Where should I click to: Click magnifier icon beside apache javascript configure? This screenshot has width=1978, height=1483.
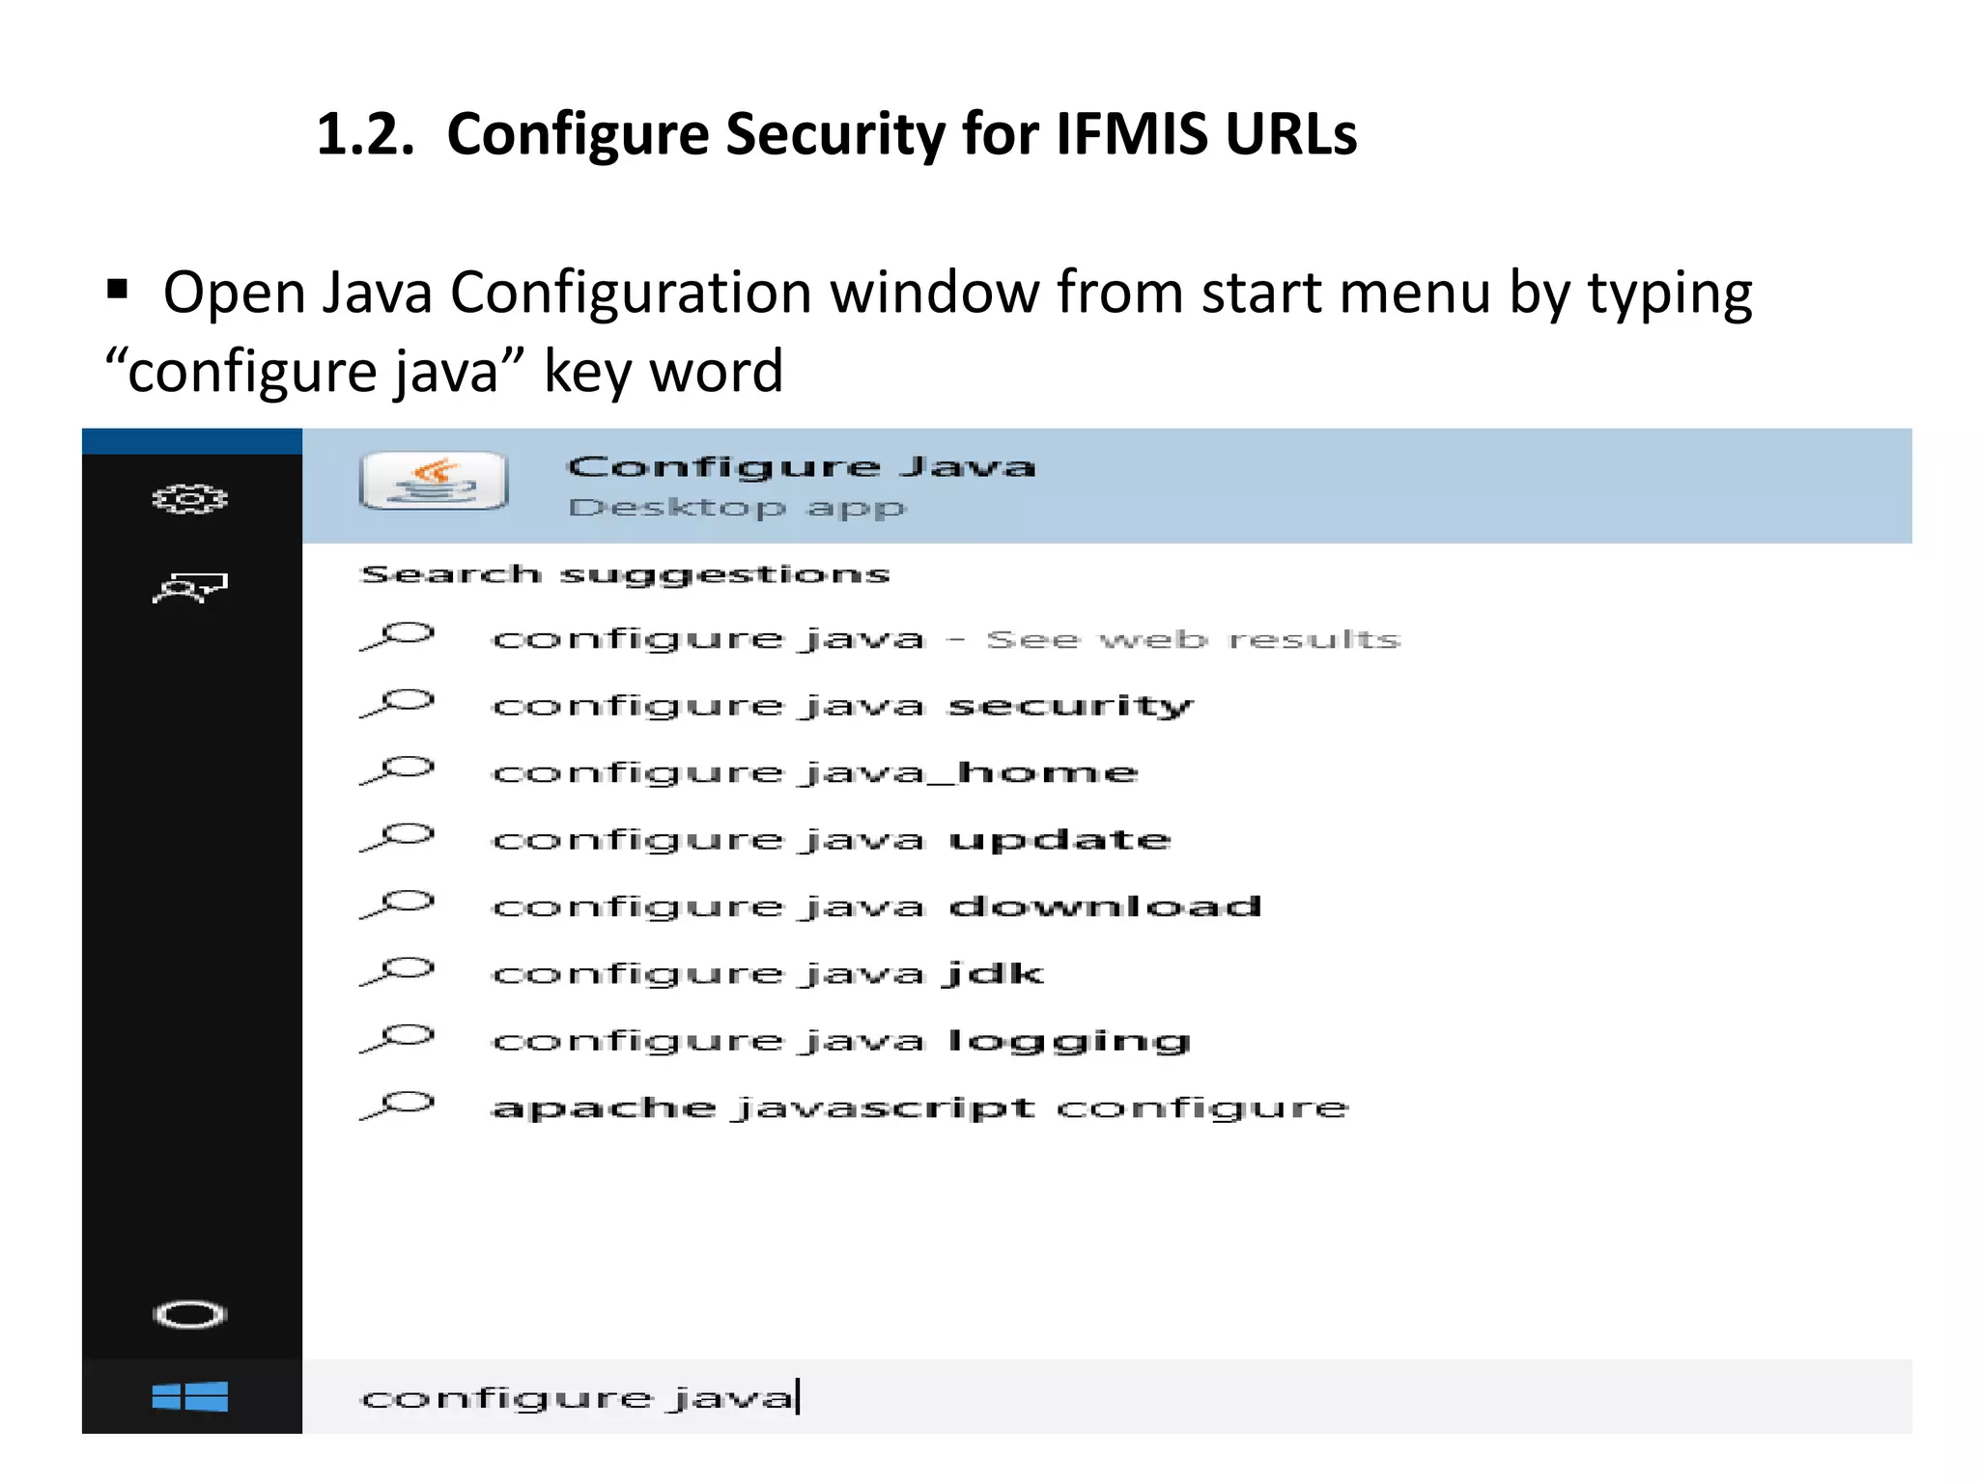[x=397, y=1106]
